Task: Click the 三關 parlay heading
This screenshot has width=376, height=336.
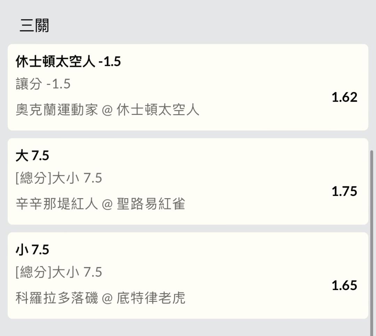Action: click(34, 25)
